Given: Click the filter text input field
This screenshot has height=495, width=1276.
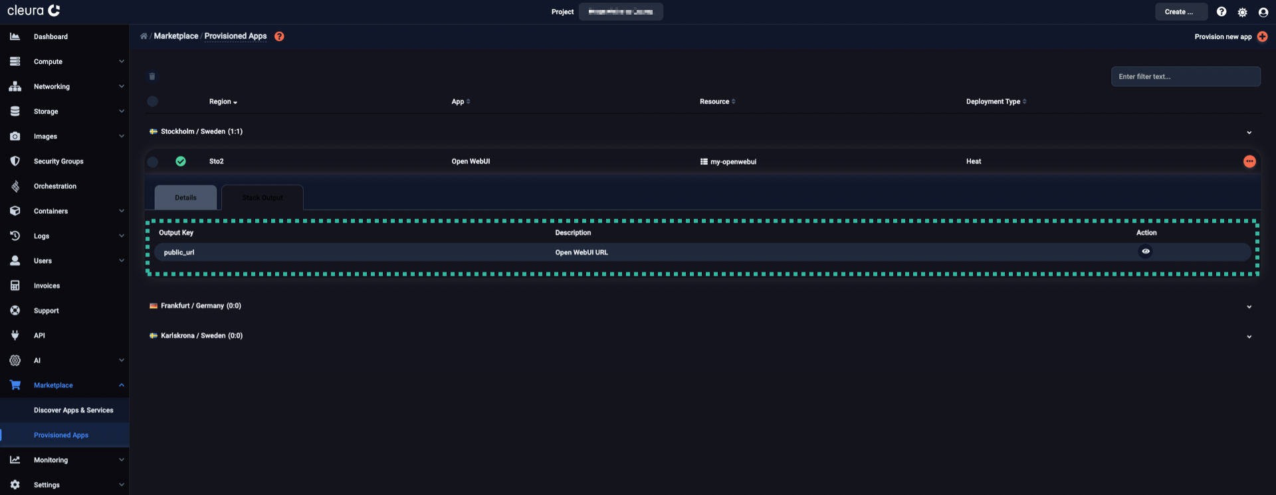Looking at the screenshot, I should pyautogui.click(x=1186, y=76).
